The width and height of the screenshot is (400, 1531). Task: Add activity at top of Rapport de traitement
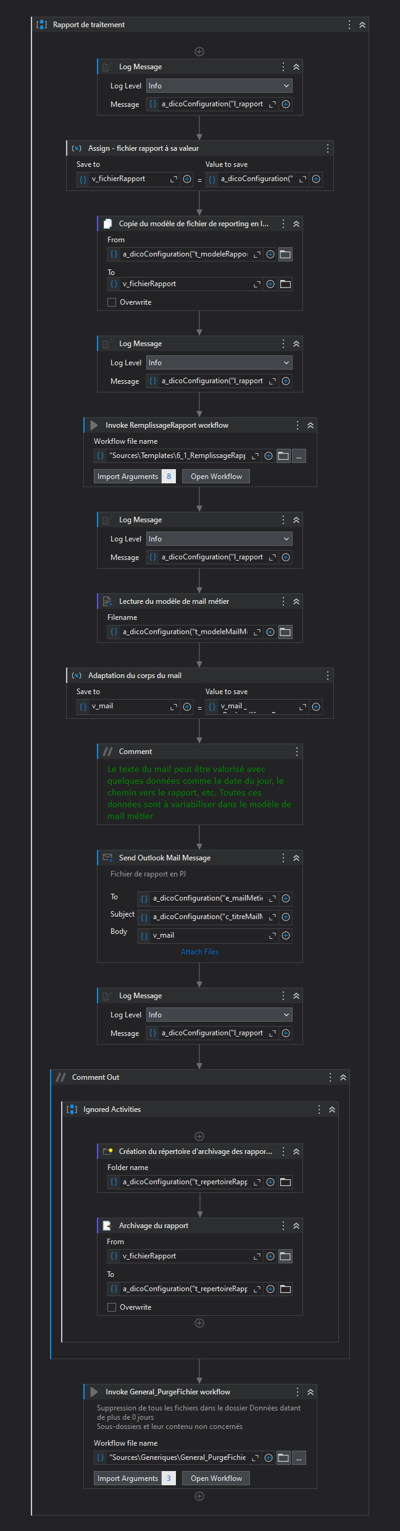199,52
